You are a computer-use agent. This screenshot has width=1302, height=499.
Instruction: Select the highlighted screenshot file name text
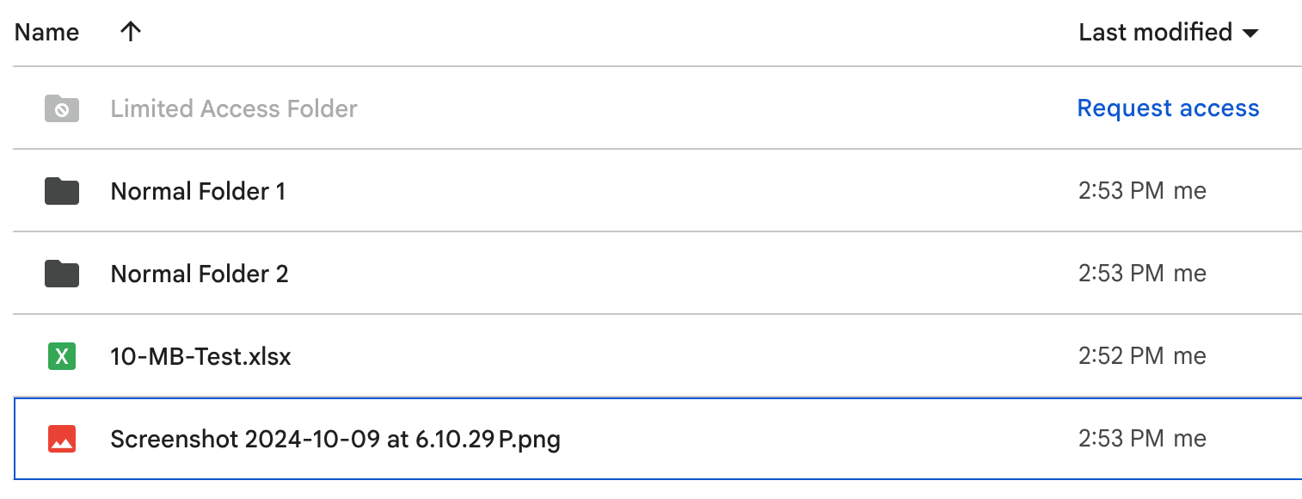(335, 438)
